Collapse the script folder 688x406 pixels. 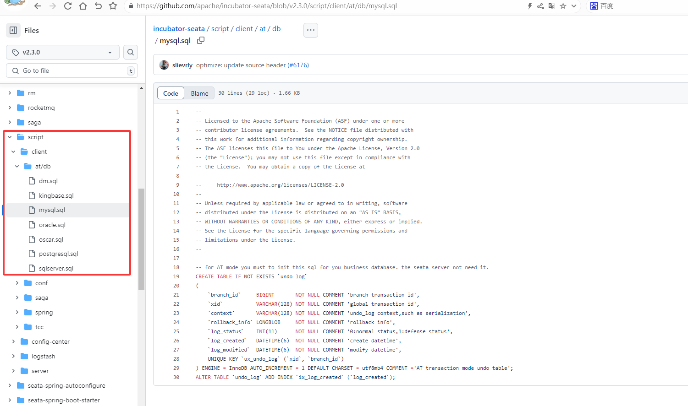(x=10, y=137)
